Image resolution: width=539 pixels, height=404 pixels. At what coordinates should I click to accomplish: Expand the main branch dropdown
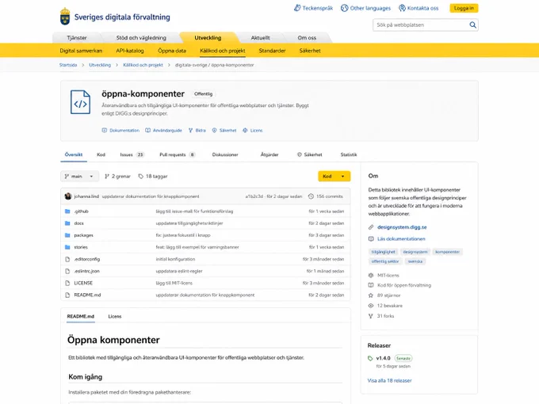pyautogui.click(x=79, y=176)
